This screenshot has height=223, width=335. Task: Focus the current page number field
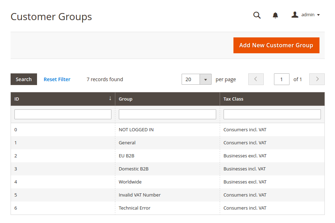click(282, 79)
